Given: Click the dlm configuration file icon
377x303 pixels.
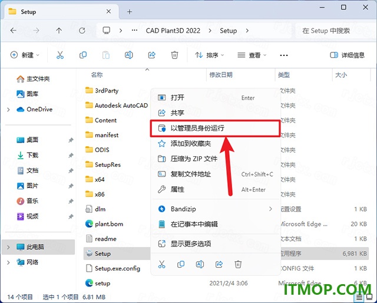Looking at the screenshot, I should [89, 209].
